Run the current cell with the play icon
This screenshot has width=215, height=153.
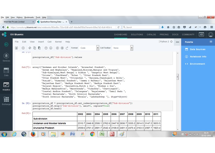[58, 48]
